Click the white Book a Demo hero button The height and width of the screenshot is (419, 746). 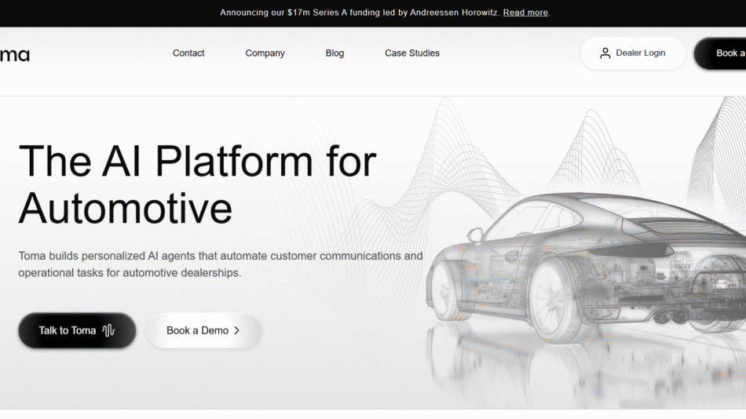point(203,330)
